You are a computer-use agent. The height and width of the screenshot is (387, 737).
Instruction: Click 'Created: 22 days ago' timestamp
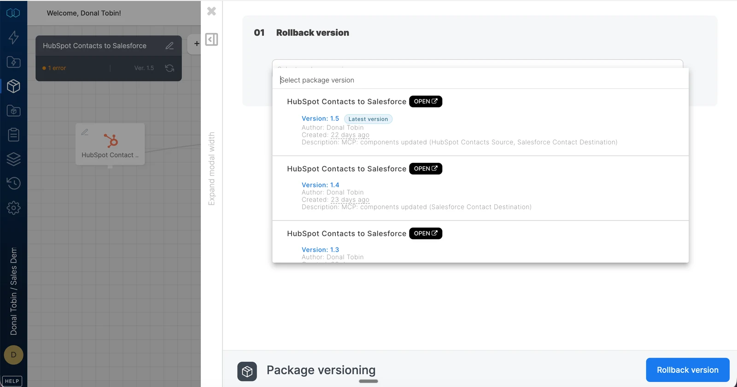coord(335,135)
